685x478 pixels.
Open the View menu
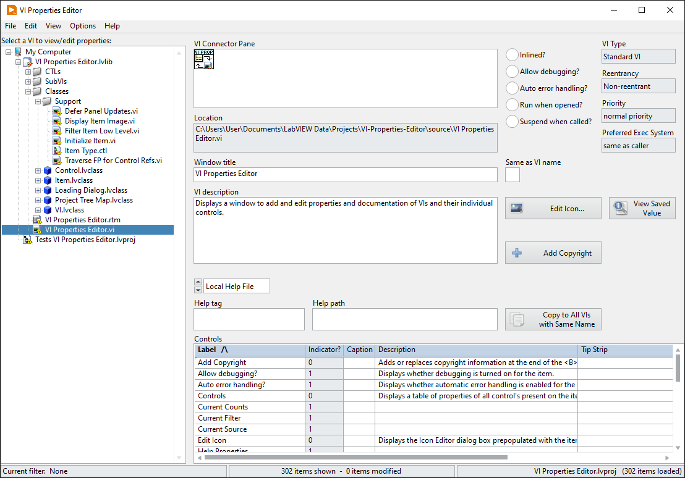[53, 26]
